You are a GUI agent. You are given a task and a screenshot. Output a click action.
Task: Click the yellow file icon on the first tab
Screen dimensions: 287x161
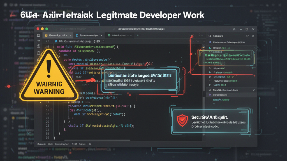46,36
